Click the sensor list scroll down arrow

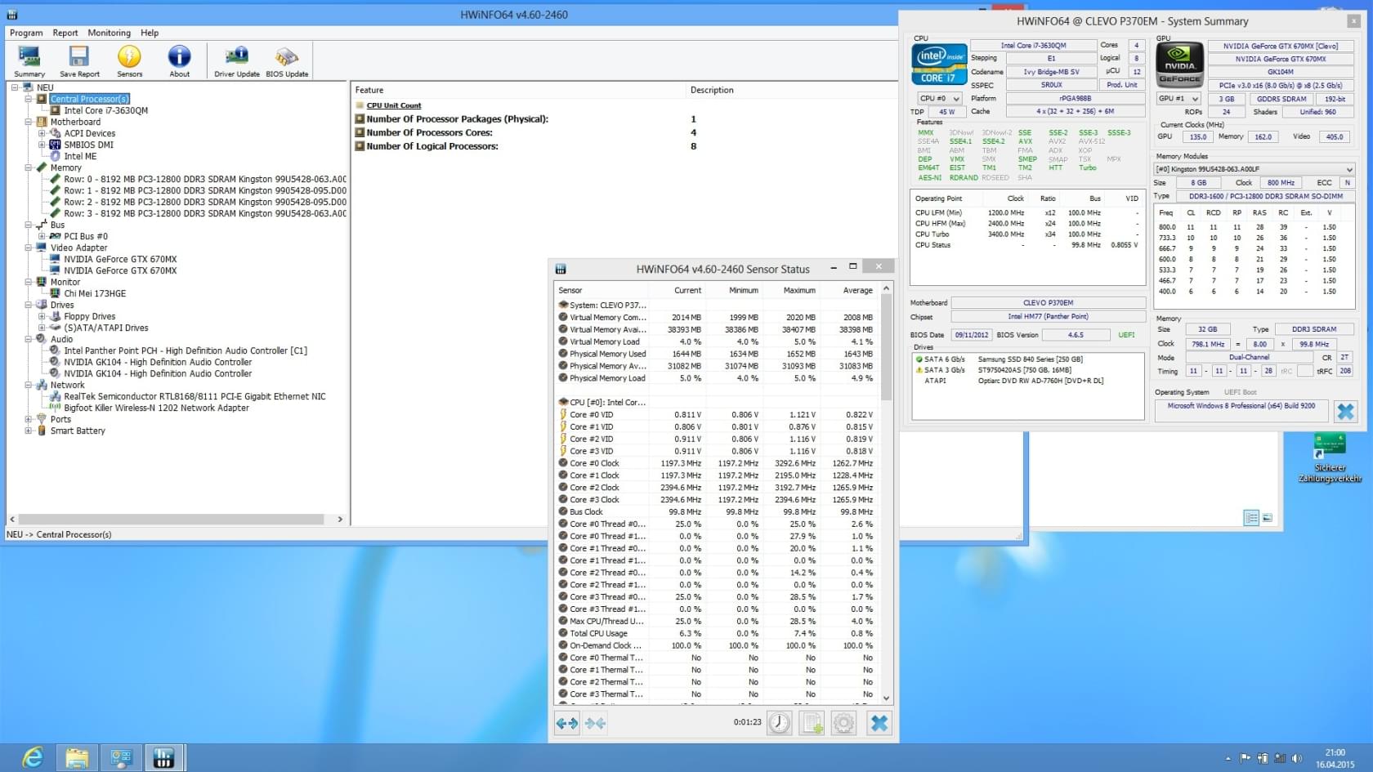click(x=887, y=698)
